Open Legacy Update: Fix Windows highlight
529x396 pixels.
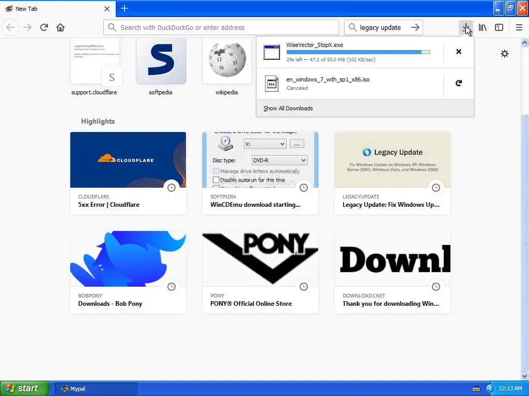point(393,173)
